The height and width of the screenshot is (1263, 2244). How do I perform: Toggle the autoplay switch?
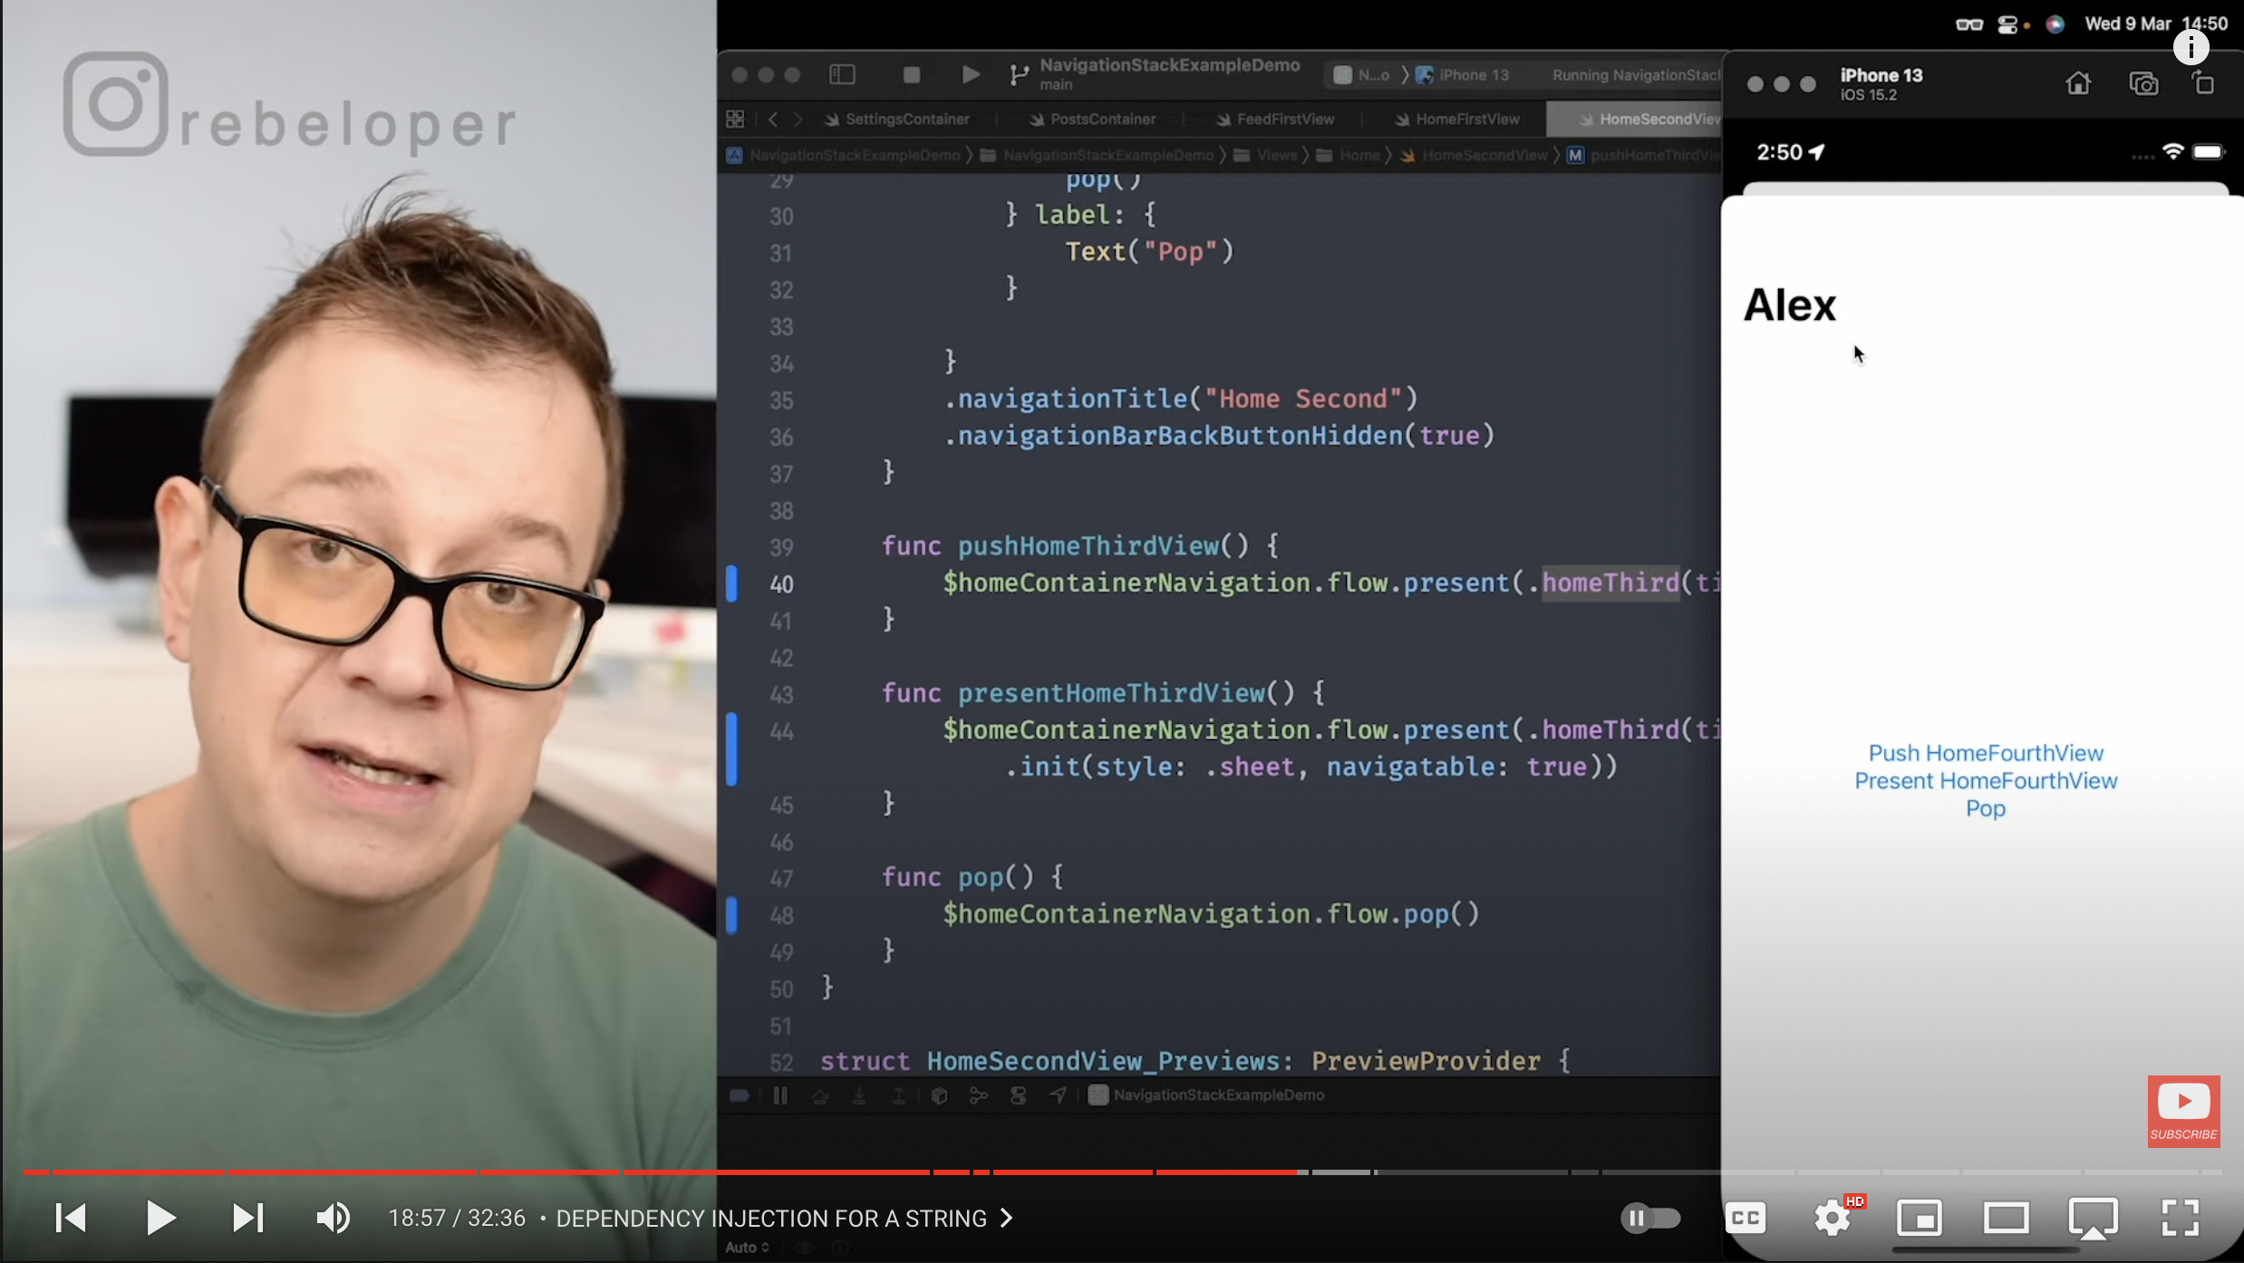1649,1218
